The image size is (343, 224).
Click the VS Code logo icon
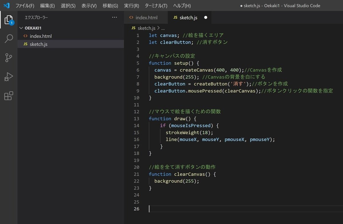(7, 5)
